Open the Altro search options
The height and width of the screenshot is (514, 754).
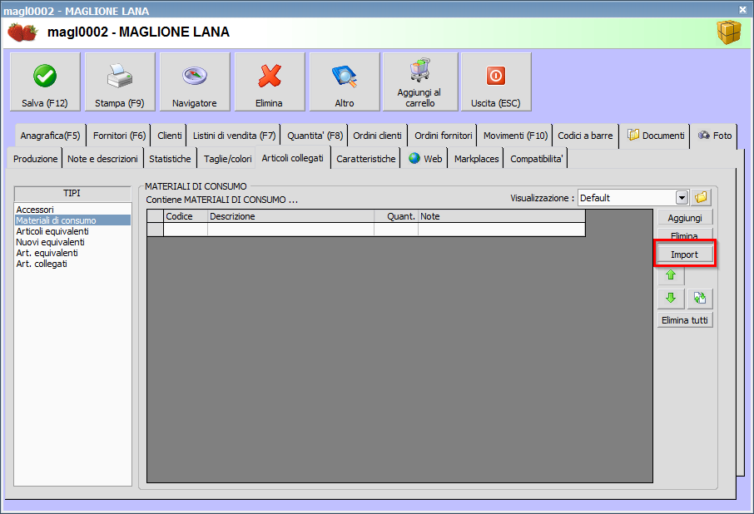coord(345,82)
